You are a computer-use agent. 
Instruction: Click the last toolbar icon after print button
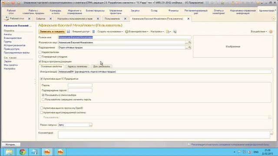(x=175, y=32)
